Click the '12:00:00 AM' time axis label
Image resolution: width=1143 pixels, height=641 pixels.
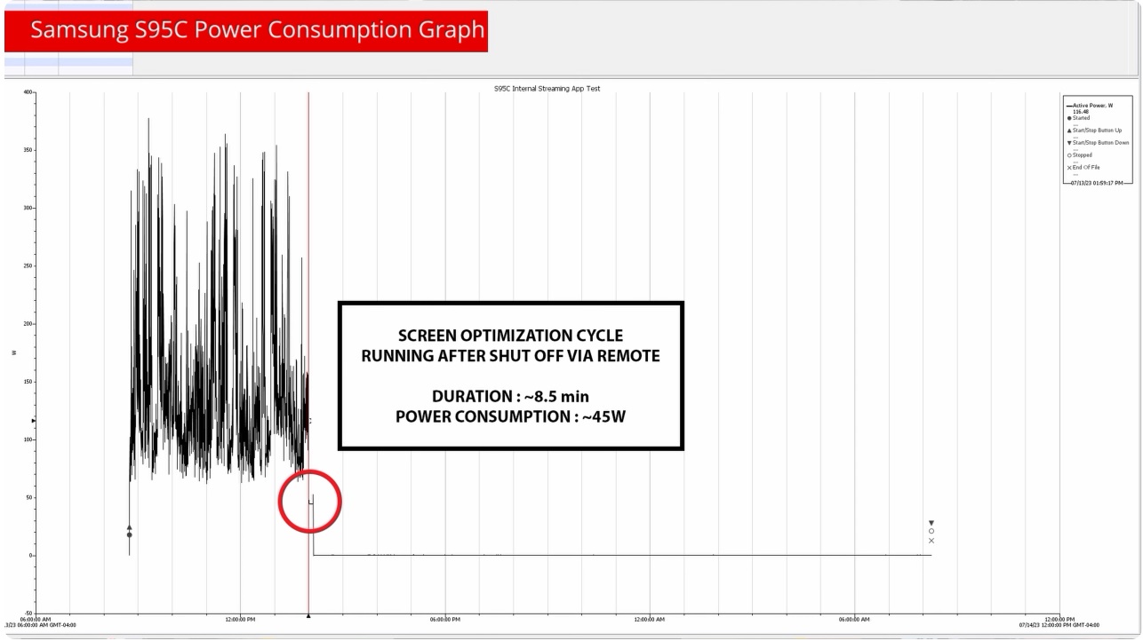coord(650,620)
